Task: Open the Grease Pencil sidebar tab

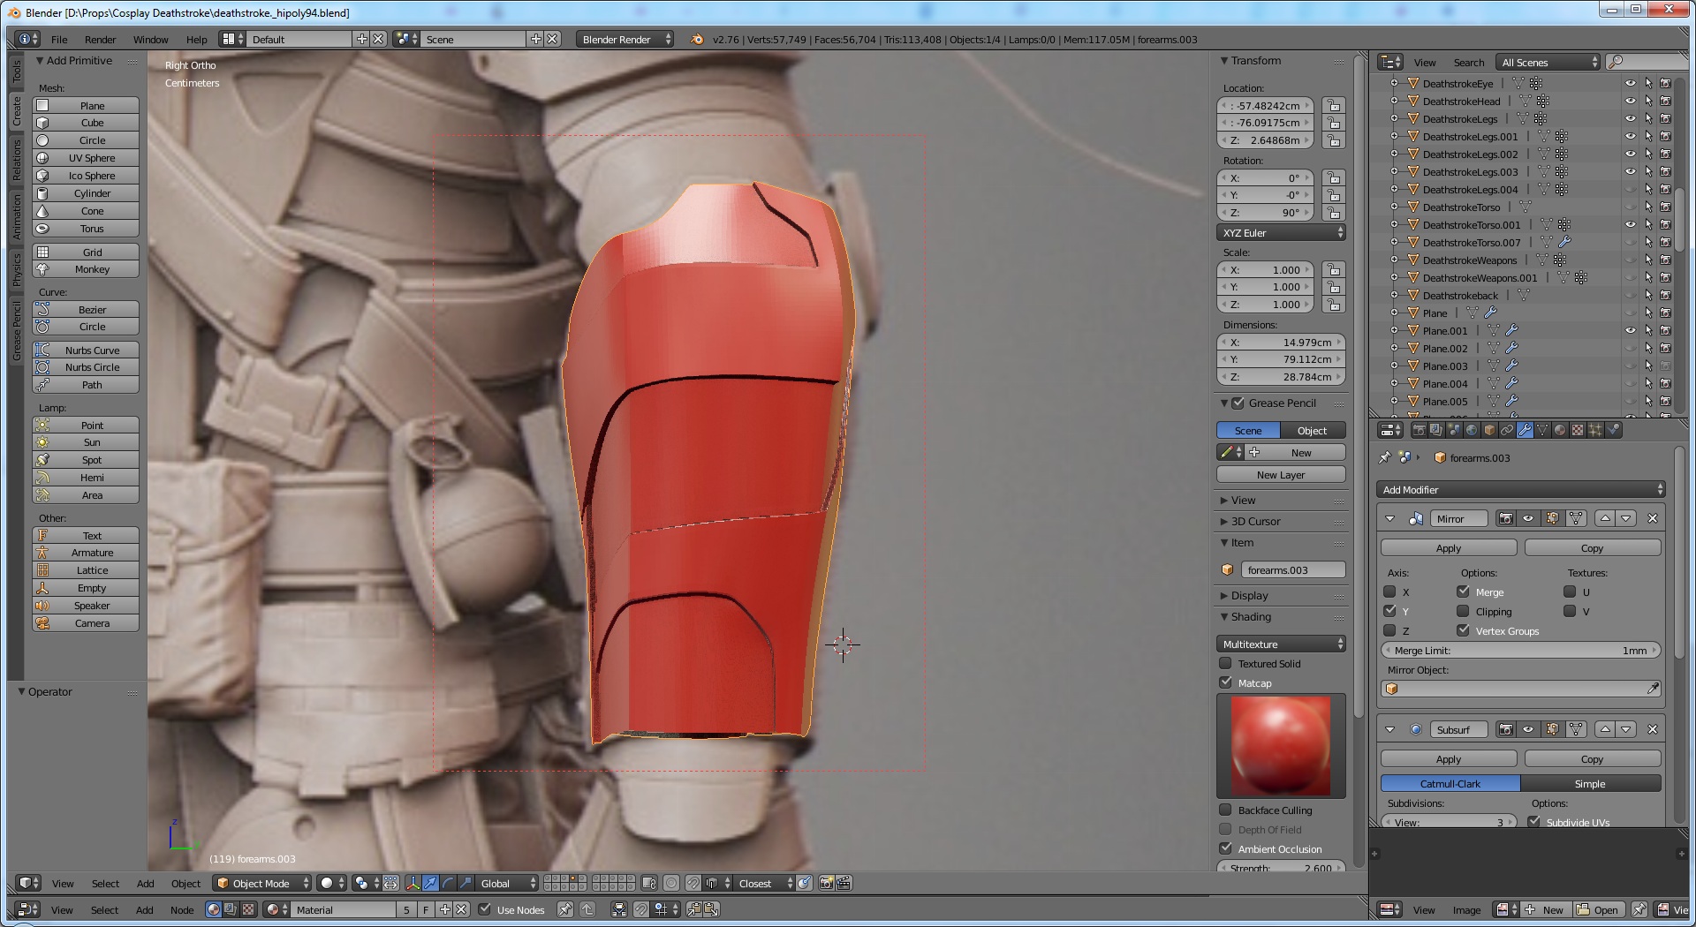Action: (16, 330)
